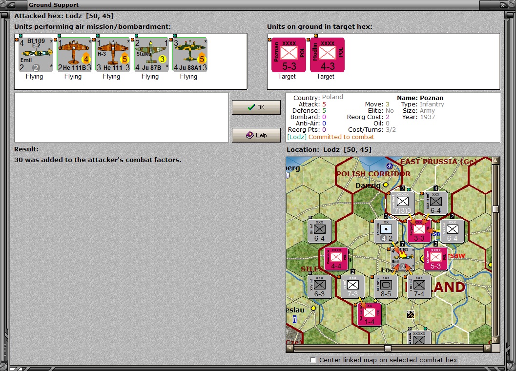
Task: Click the XXXIII Inf 6-4 corps on map
Action: [x=435, y=203]
